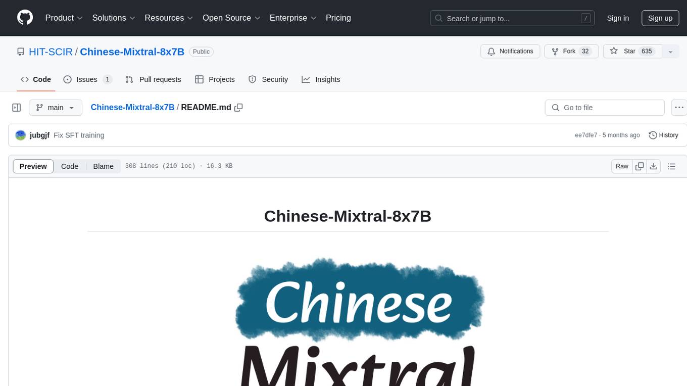View the file History
687x386 pixels.
pos(663,135)
